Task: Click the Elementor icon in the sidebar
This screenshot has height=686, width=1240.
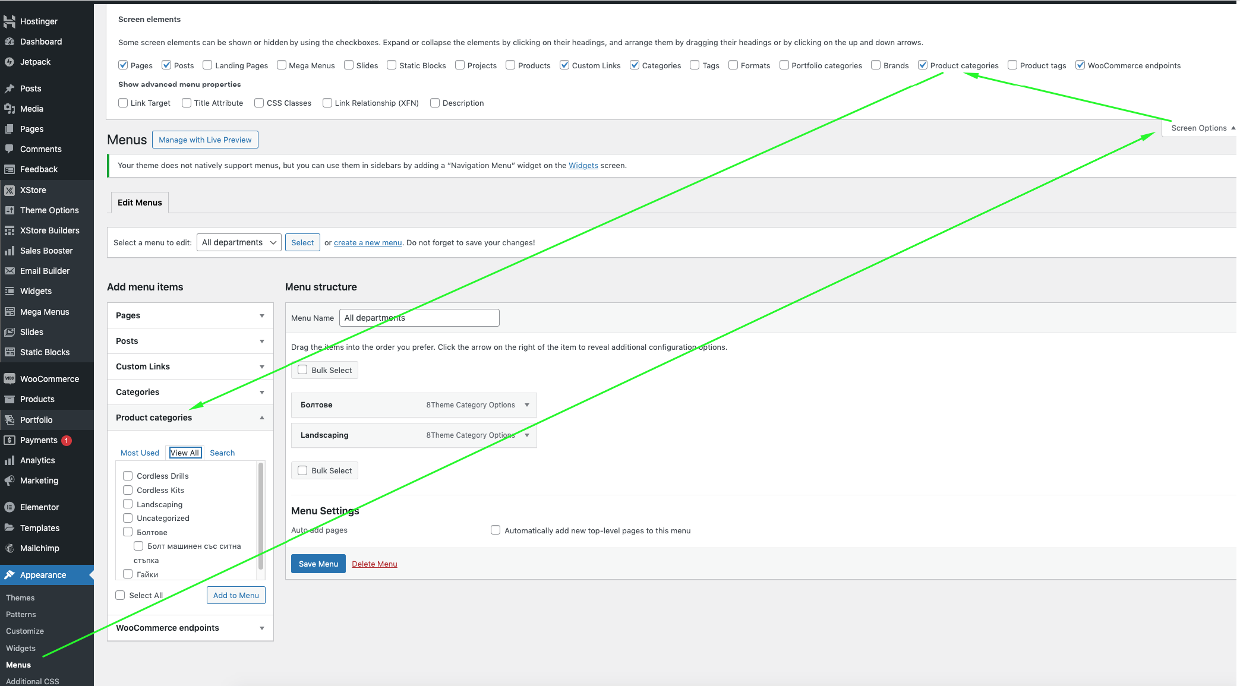Action: tap(10, 507)
